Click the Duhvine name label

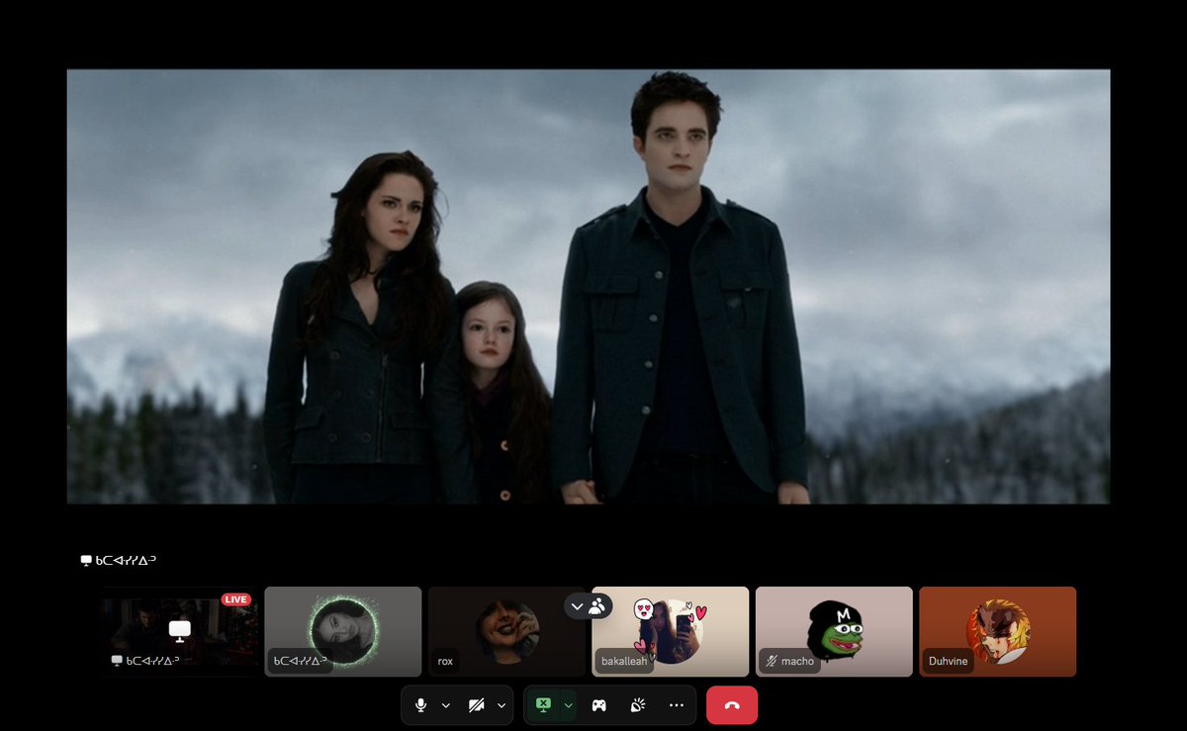coord(949,661)
